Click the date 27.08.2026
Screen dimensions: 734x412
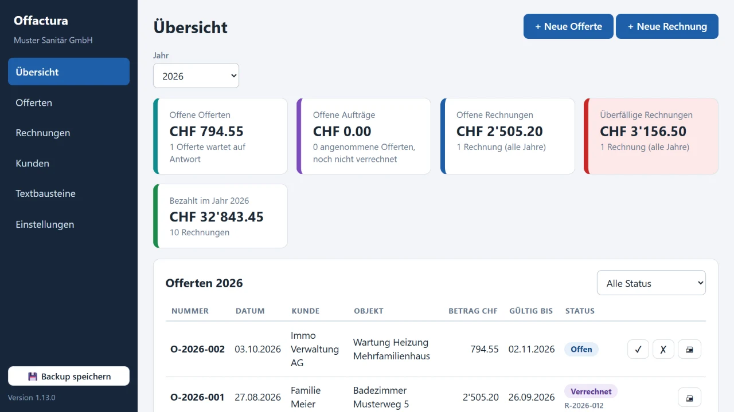click(x=257, y=397)
